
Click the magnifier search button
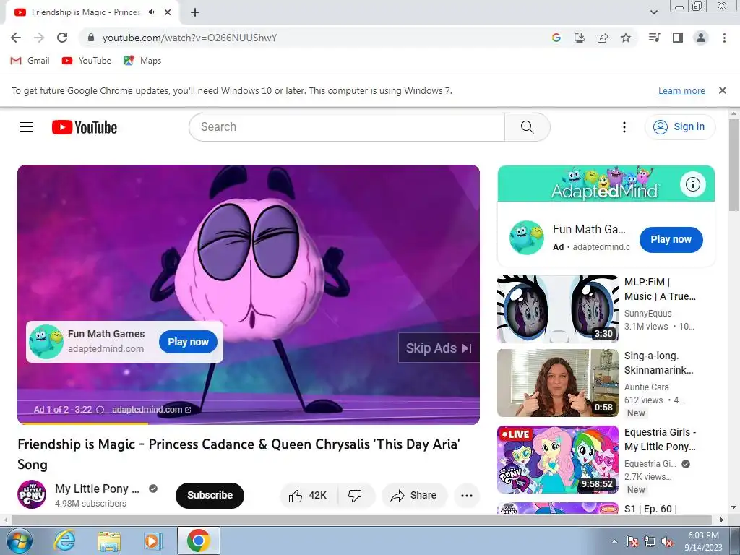[527, 127]
